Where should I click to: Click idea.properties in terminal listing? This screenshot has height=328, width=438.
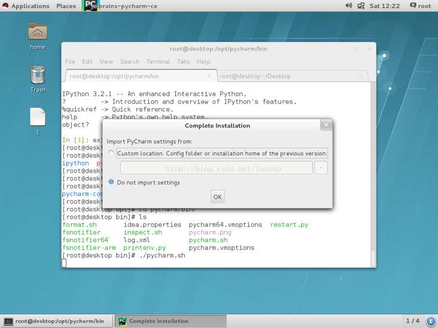click(152, 225)
